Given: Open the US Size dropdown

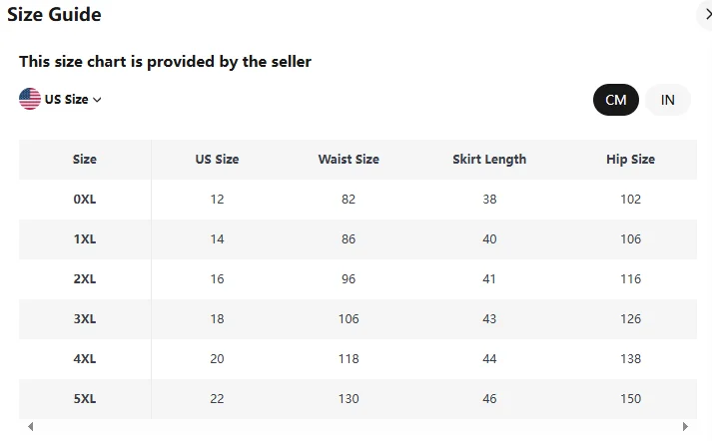Looking at the screenshot, I should [66, 100].
